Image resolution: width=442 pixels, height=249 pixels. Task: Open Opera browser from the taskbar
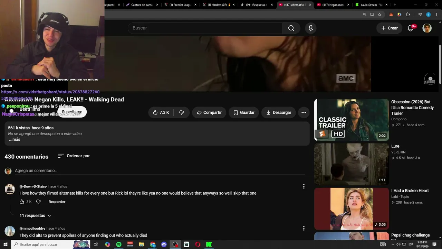[198, 245]
